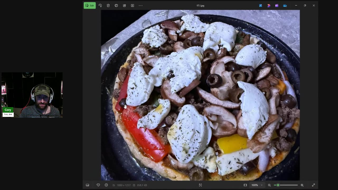The height and width of the screenshot is (190, 338).
Task: Zoom out with the minus magnifier icon
Action: (x=269, y=185)
